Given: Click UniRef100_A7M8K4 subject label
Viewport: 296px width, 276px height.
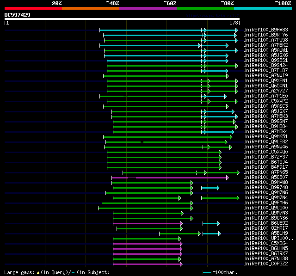Looking at the screenshot, I should (x=265, y=132).
